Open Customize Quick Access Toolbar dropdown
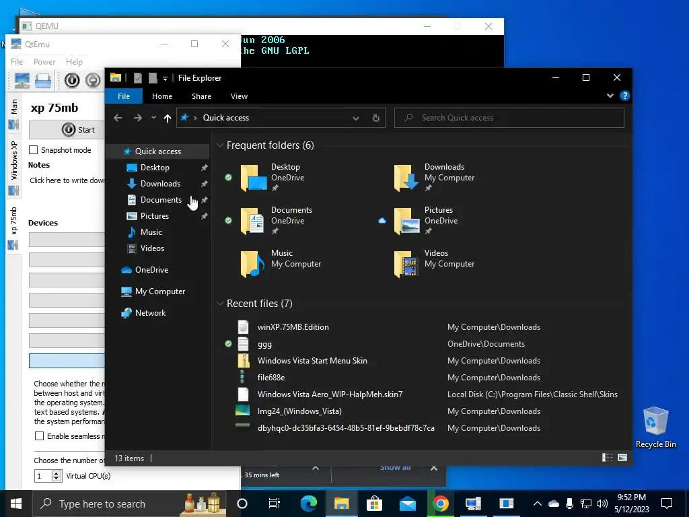 tap(166, 78)
